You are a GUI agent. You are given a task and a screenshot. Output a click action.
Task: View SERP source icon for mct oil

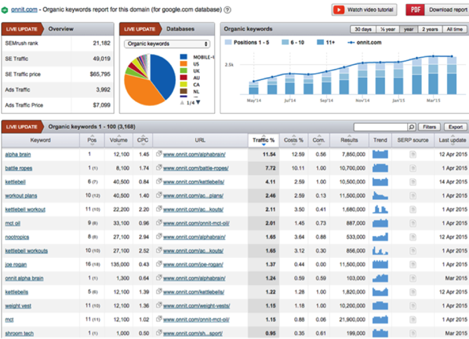click(x=413, y=223)
